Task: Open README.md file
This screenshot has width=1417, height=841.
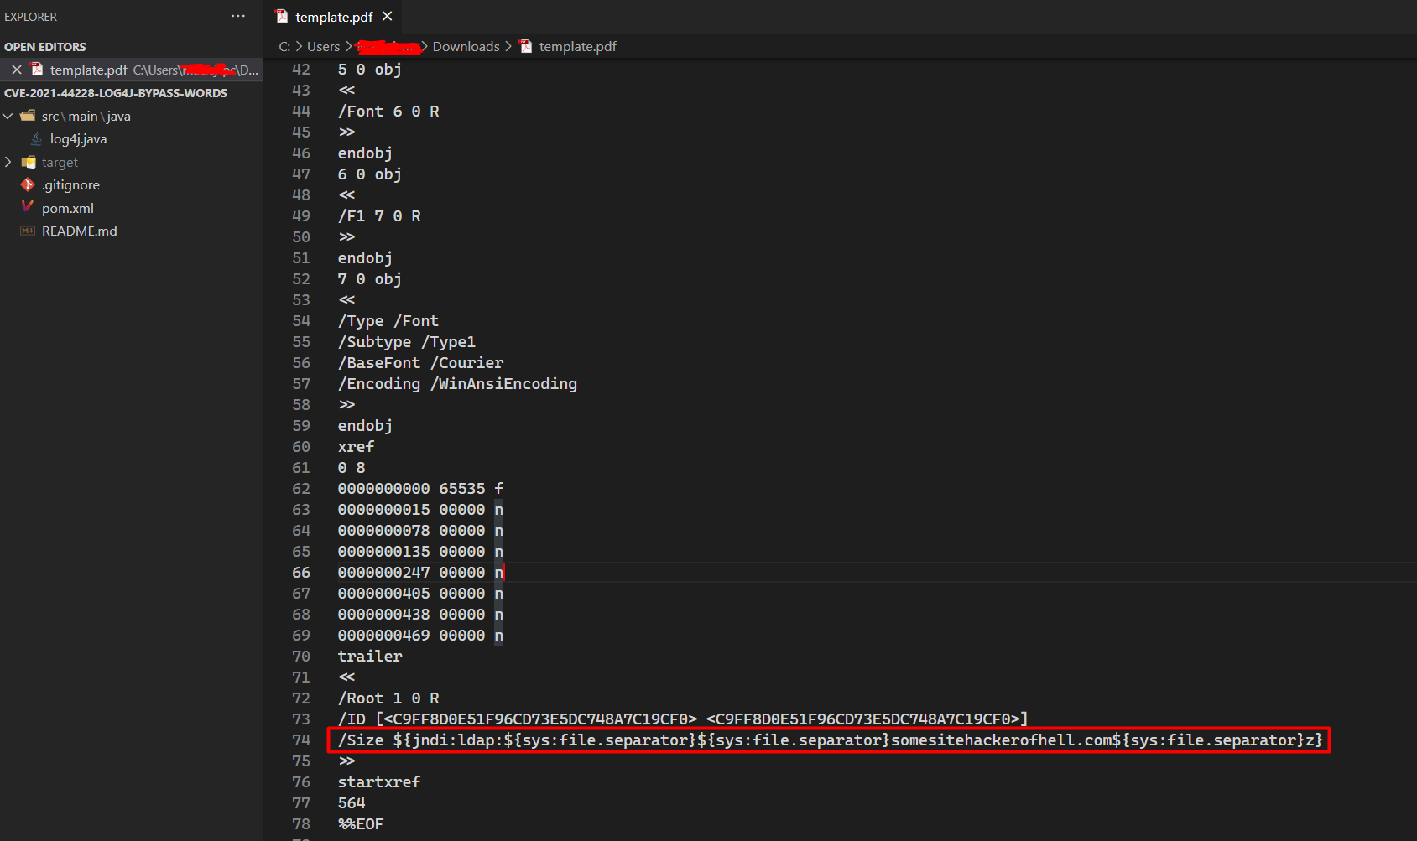Action: pos(80,231)
